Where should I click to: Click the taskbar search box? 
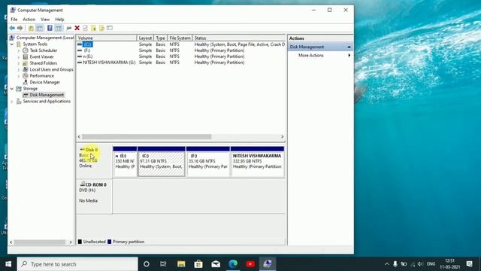tap(77, 264)
